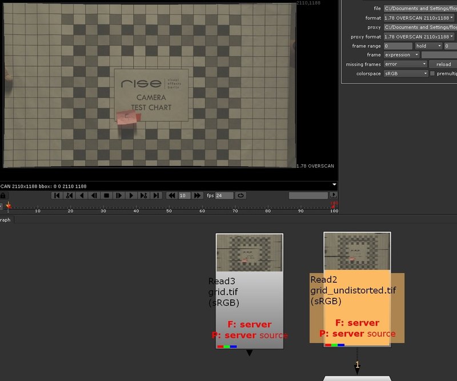Stop playback in the viewer
The image size is (457, 381).
click(x=106, y=196)
